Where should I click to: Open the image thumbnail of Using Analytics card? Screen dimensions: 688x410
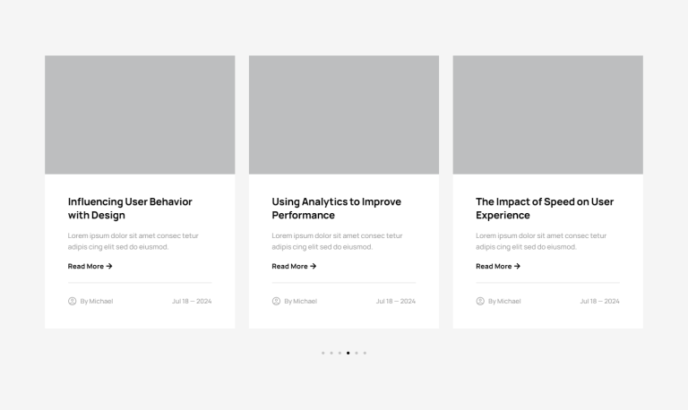coord(344,115)
